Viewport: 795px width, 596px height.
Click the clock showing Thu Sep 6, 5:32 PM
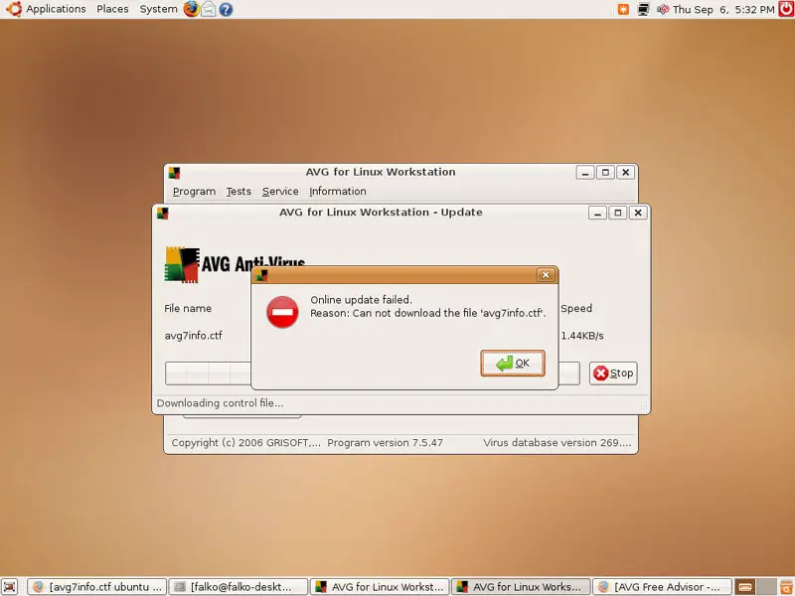(723, 9)
